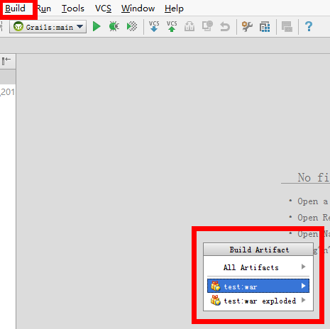Open Project Structure icon
Screen dimensions: 330x329
tap(265, 26)
